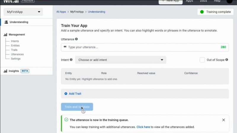Click the Add Trait plus icon
This screenshot has width=237, height=133.
coord(66,94)
